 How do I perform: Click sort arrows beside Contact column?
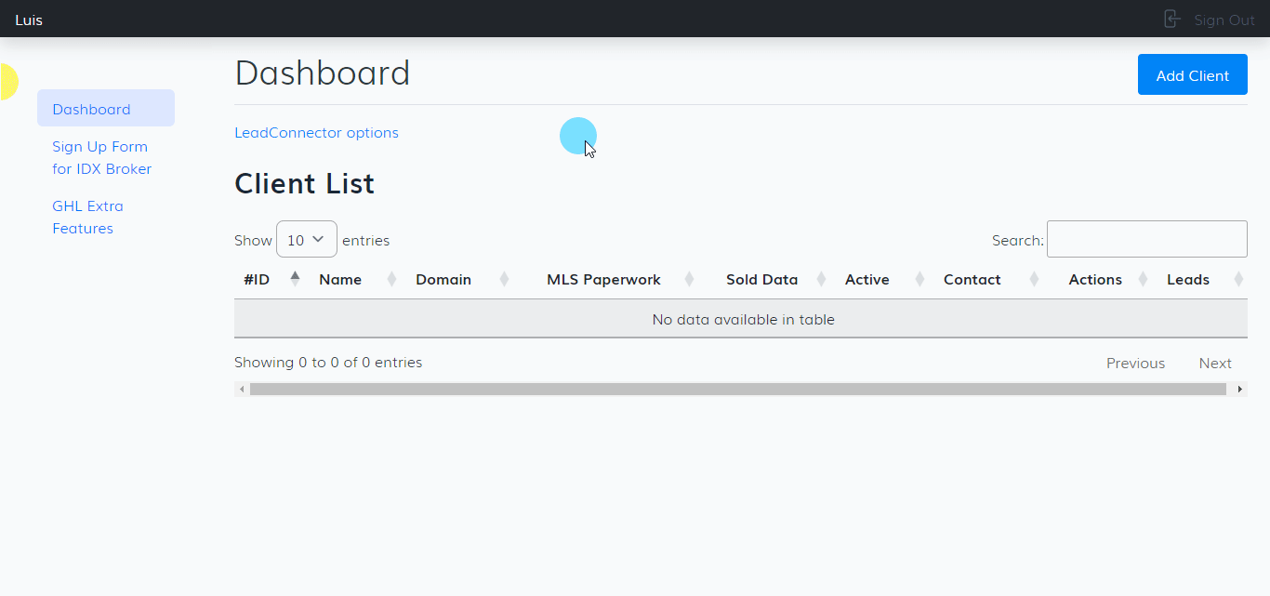pos(1034,279)
